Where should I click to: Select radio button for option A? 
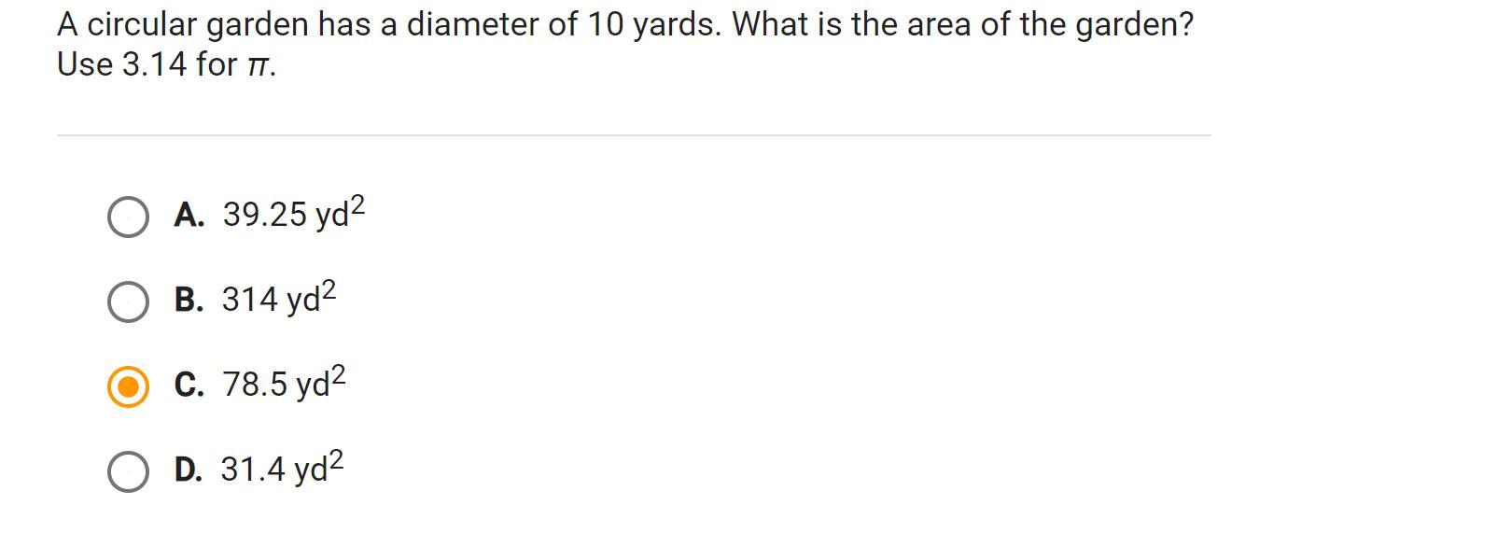(128, 217)
